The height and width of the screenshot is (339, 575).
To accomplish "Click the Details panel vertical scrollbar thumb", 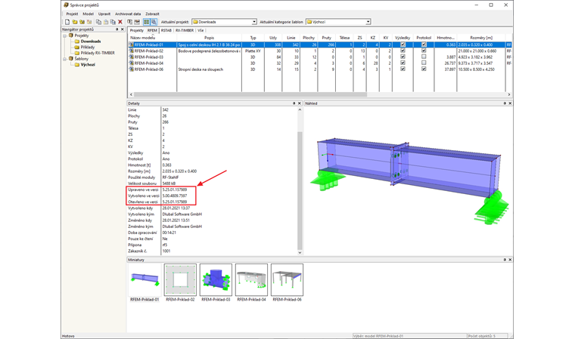I will pyautogui.click(x=300, y=190).
